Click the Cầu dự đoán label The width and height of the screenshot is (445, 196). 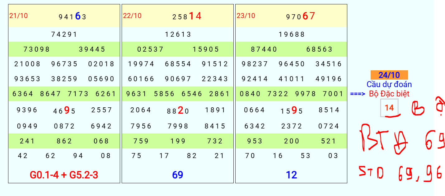tap(389, 84)
